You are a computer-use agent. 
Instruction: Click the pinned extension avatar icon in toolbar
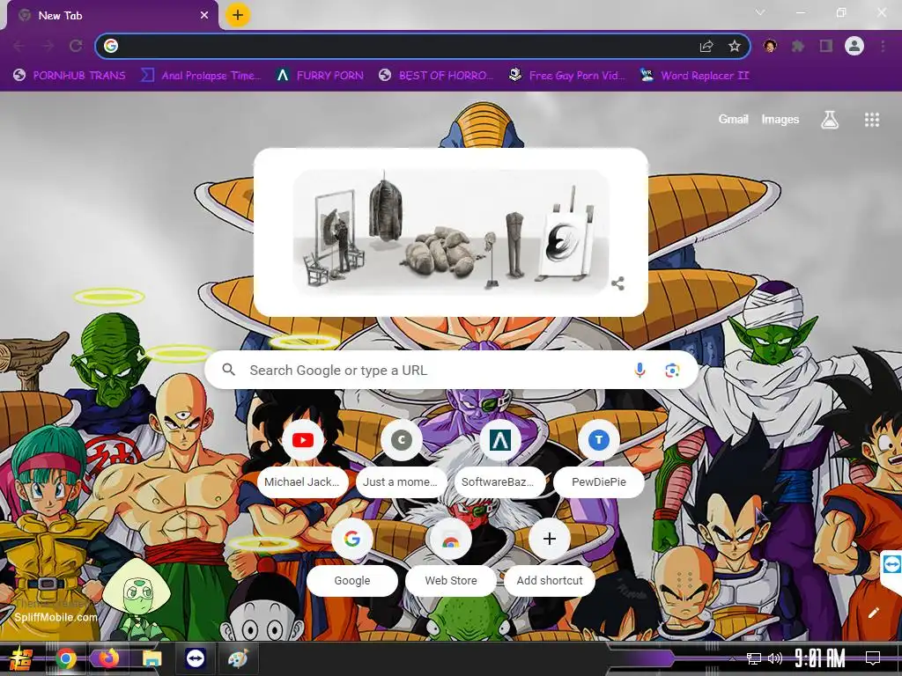pyautogui.click(x=770, y=46)
